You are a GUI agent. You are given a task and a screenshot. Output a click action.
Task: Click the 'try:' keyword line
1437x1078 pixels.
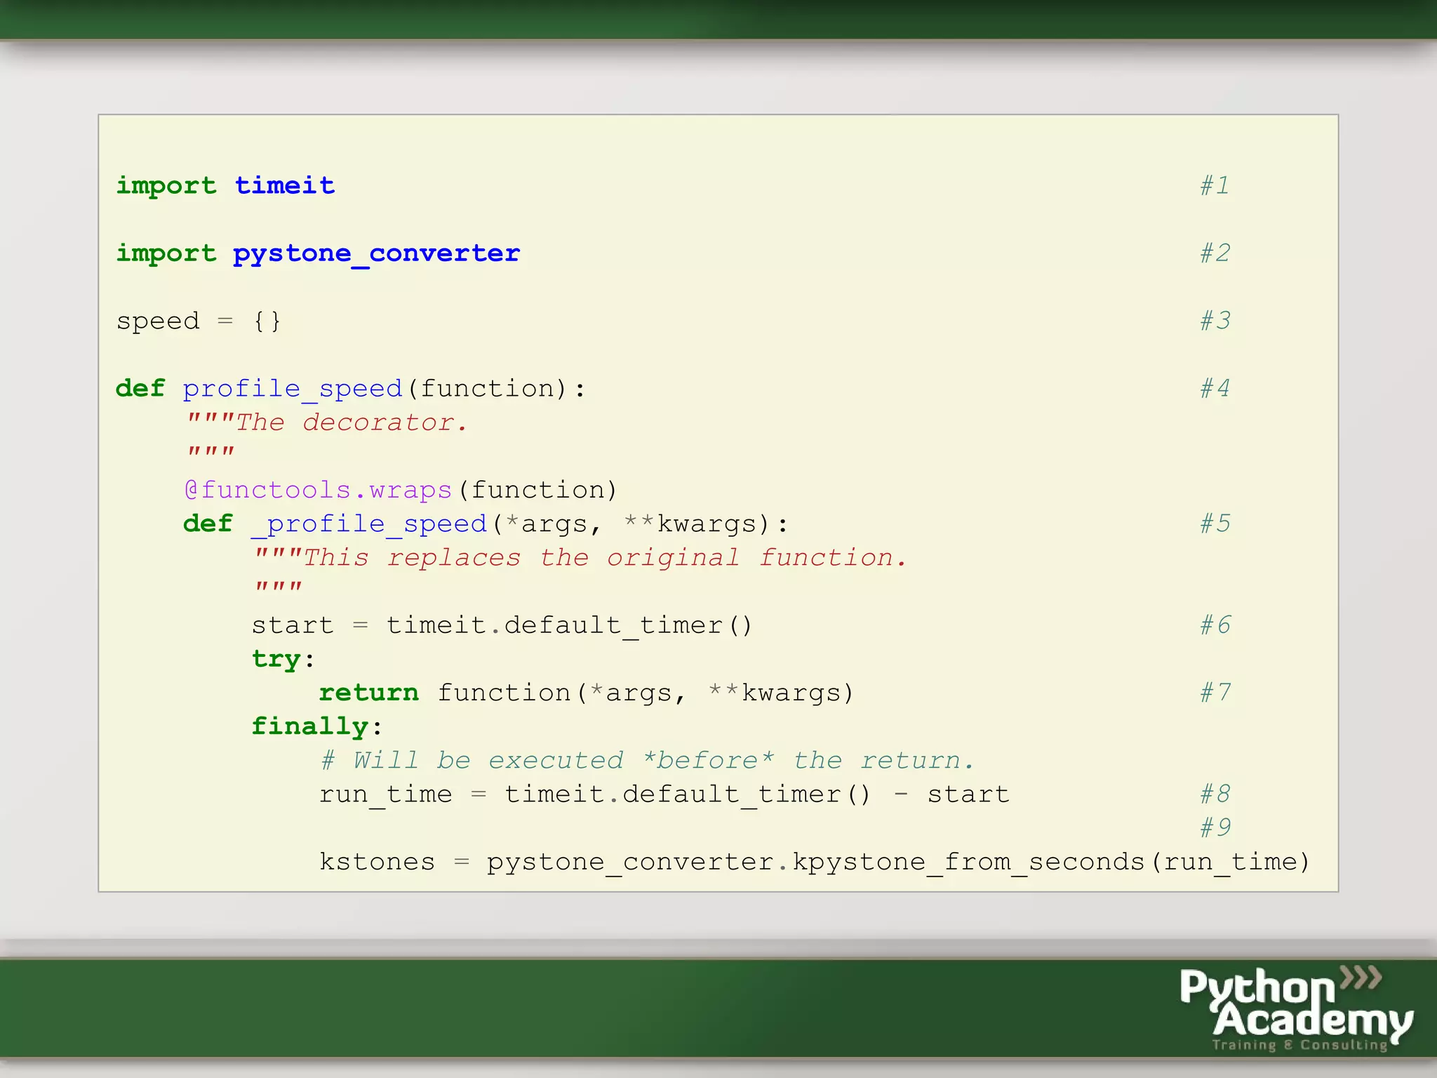click(x=283, y=659)
